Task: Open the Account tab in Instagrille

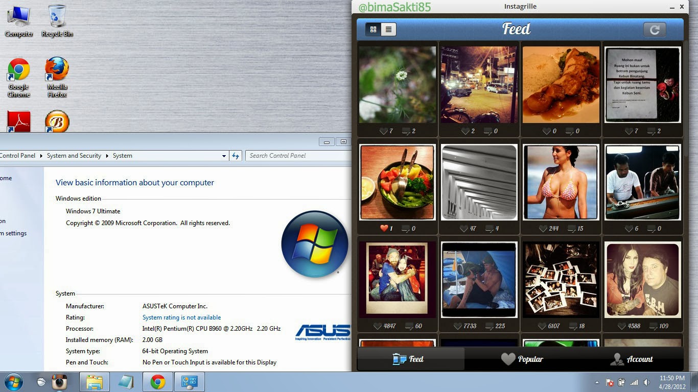Action: pos(632,359)
